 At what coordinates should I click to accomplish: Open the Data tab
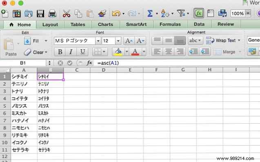click(199, 24)
